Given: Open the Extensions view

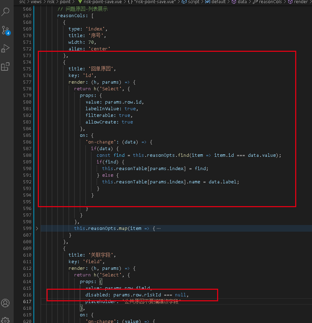Looking at the screenshot, I should coord(5,66).
